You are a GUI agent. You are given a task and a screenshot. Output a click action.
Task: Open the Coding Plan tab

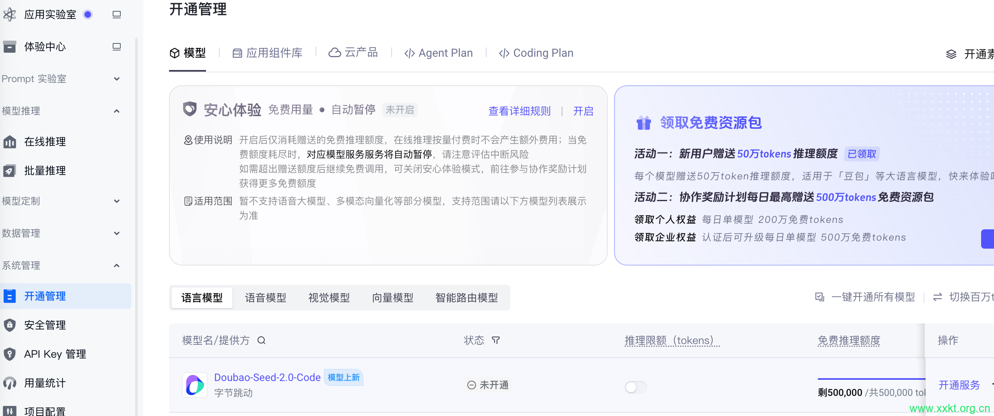click(x=536, y=53)
